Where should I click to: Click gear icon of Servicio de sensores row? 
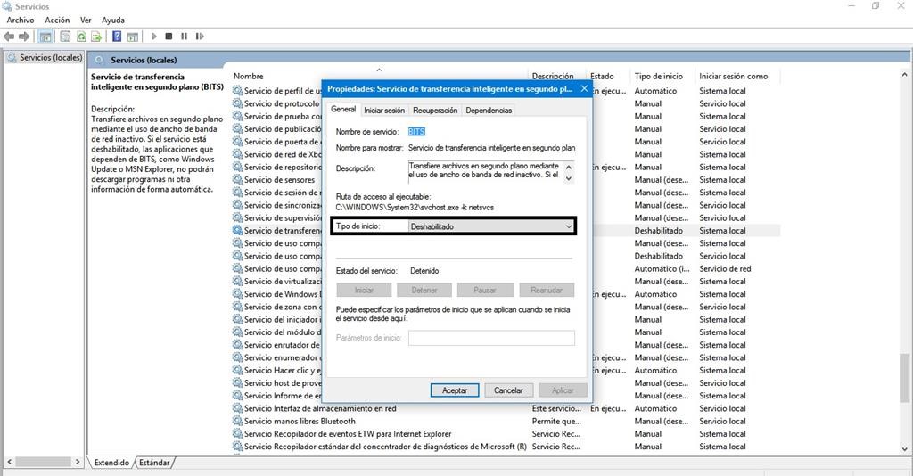(x=237, y=179)
